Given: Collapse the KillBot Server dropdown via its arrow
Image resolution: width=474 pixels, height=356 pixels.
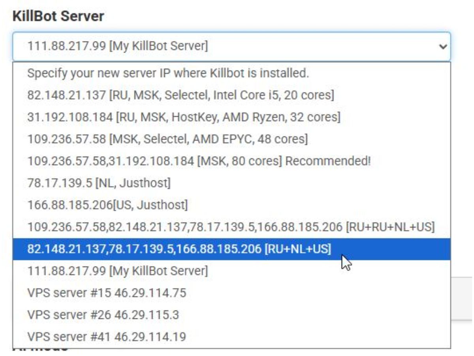Looking at the screenshot, I should [x=442, y=47].
